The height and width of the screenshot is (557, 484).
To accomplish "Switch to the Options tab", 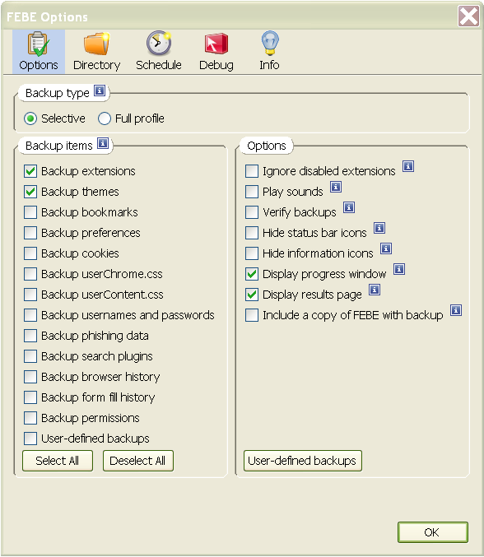I will 39,52.
